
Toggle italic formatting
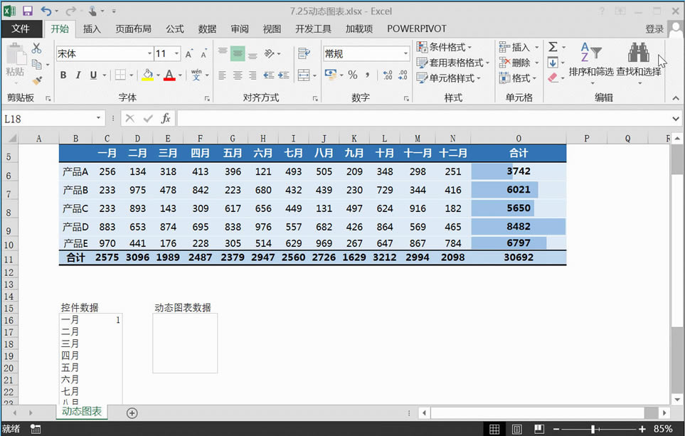pyautogui.click(x=77, y=74)
